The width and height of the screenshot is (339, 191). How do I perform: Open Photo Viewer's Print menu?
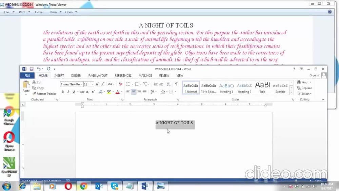[24, 12]
